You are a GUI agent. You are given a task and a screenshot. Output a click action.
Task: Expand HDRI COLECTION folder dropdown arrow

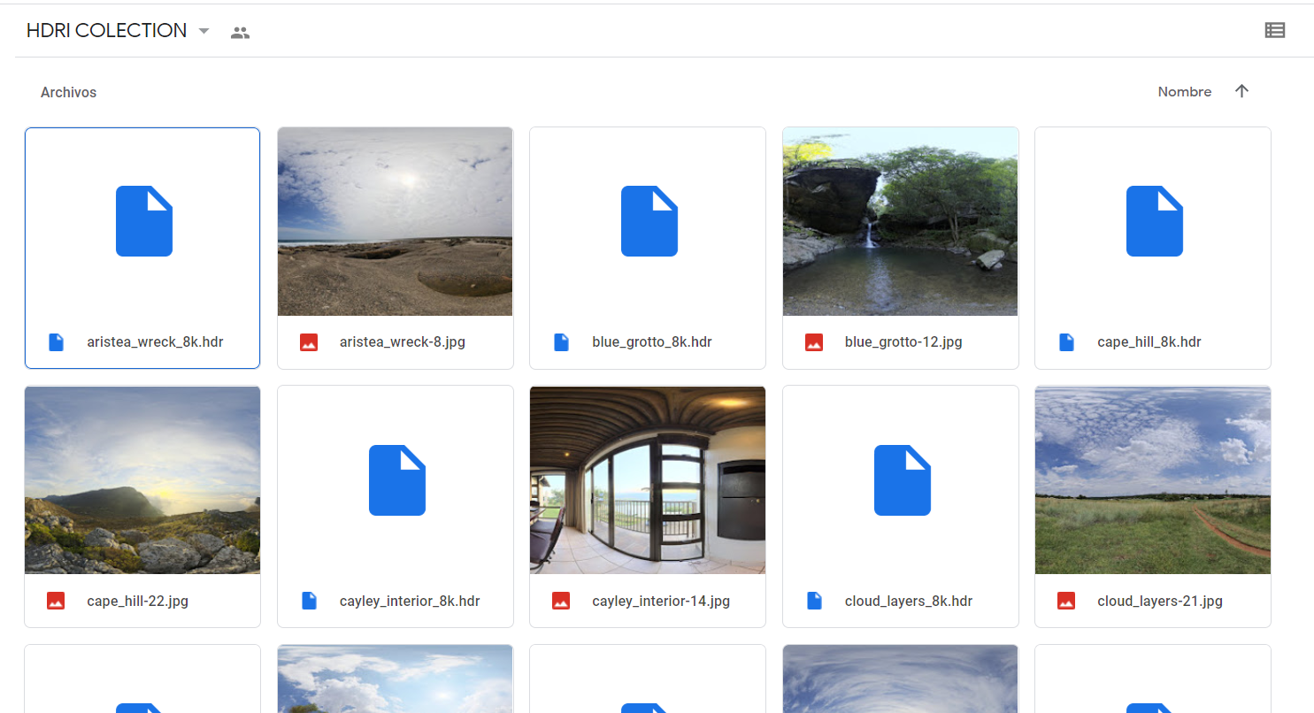coord(204,31)
